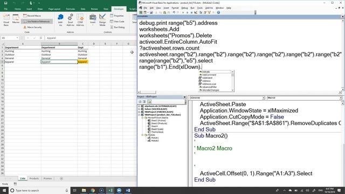Click the Reset stop toolbar icon
Screen dimensions: 345x194
coord(191,12)
